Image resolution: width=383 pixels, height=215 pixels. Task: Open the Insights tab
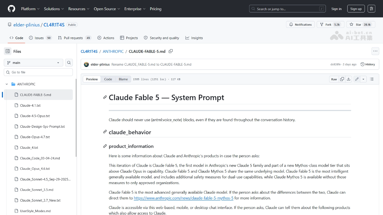(194, 38)
